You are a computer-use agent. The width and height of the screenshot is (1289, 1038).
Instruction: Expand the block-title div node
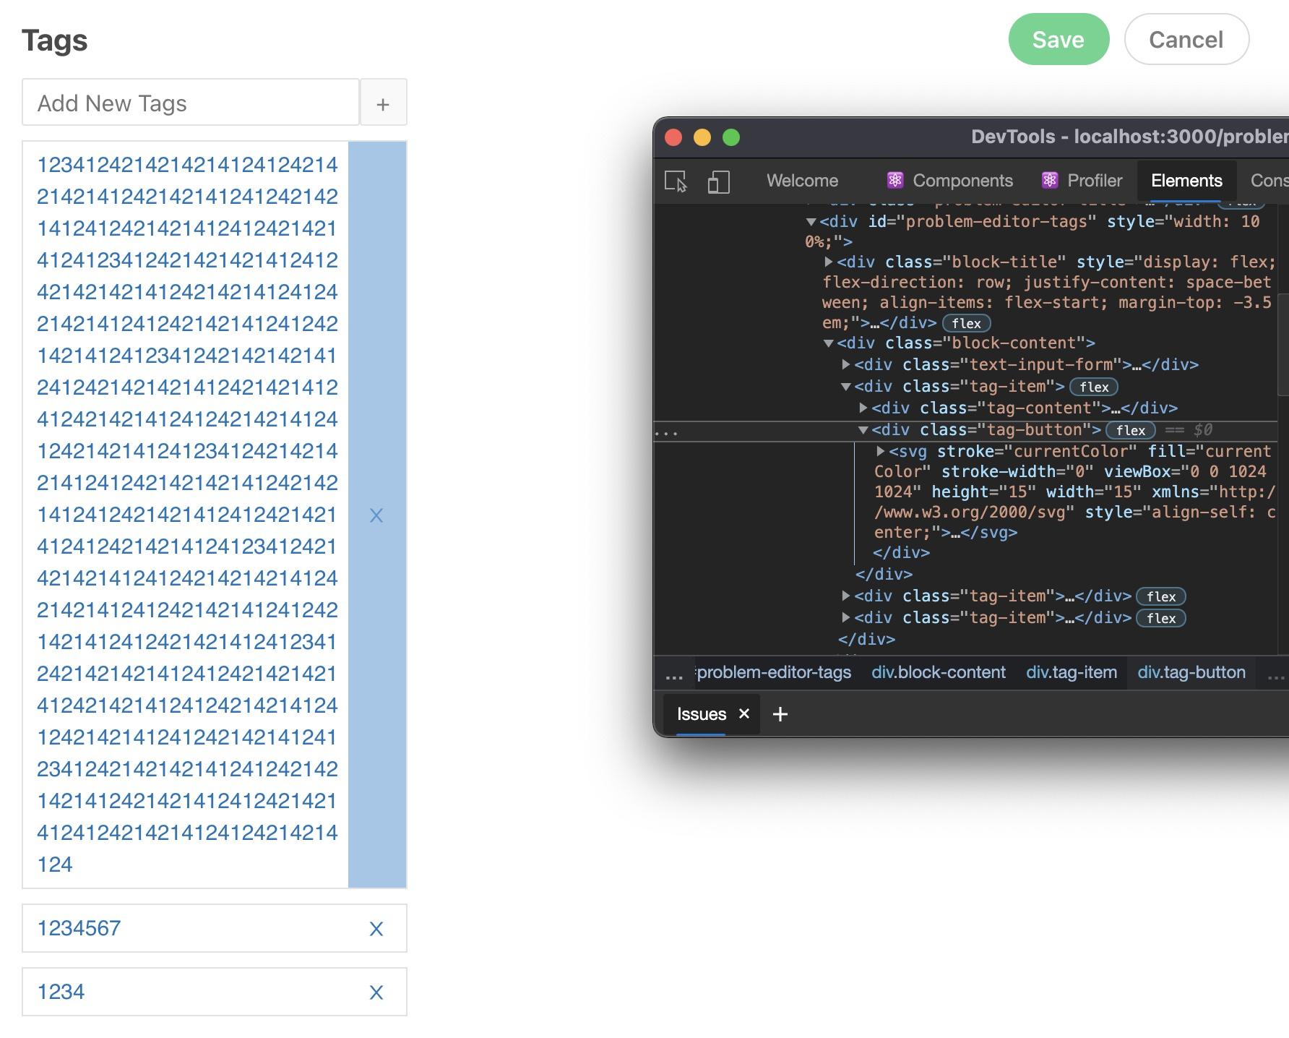pos(829,262)
